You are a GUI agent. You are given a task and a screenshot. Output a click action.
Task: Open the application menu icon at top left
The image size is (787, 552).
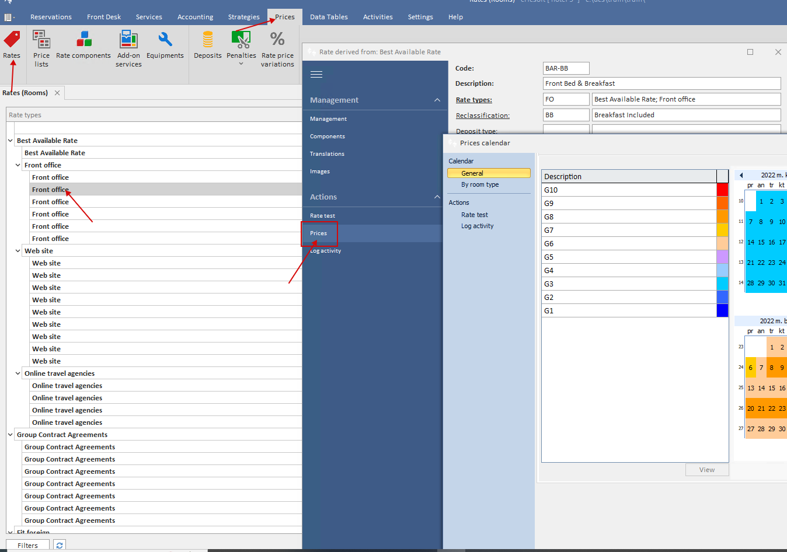(8, 17)
